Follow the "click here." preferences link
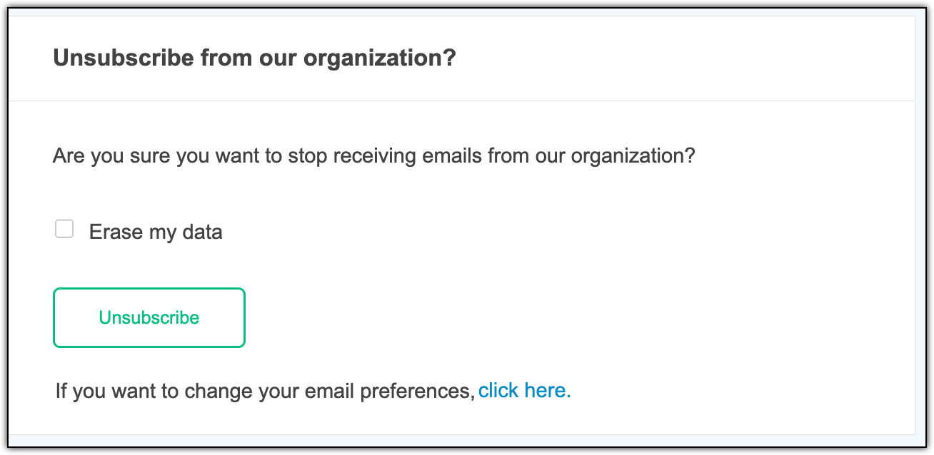 [x=524, y=390]
